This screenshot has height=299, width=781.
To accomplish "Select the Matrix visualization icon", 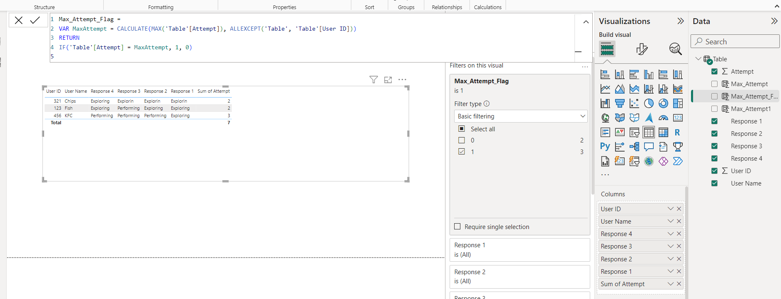I will coord(663,132).
